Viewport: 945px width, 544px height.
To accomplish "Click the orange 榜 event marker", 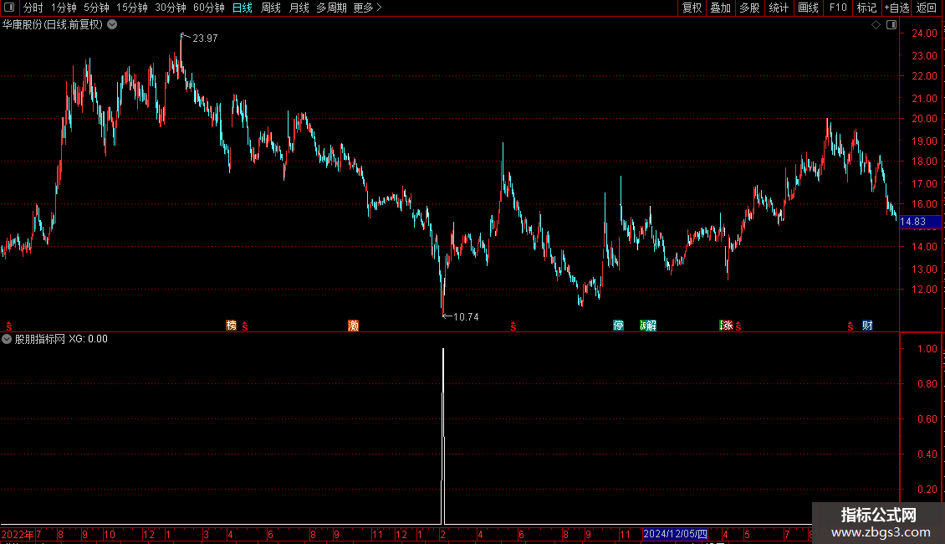I will click(232, 326).
